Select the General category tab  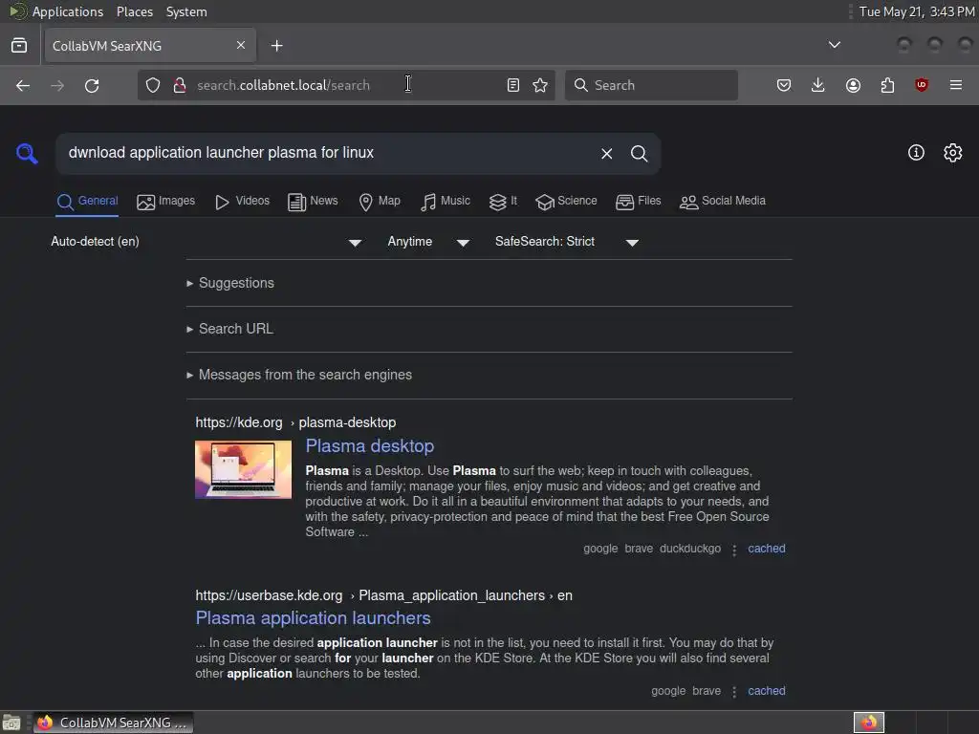pos(87,201)
